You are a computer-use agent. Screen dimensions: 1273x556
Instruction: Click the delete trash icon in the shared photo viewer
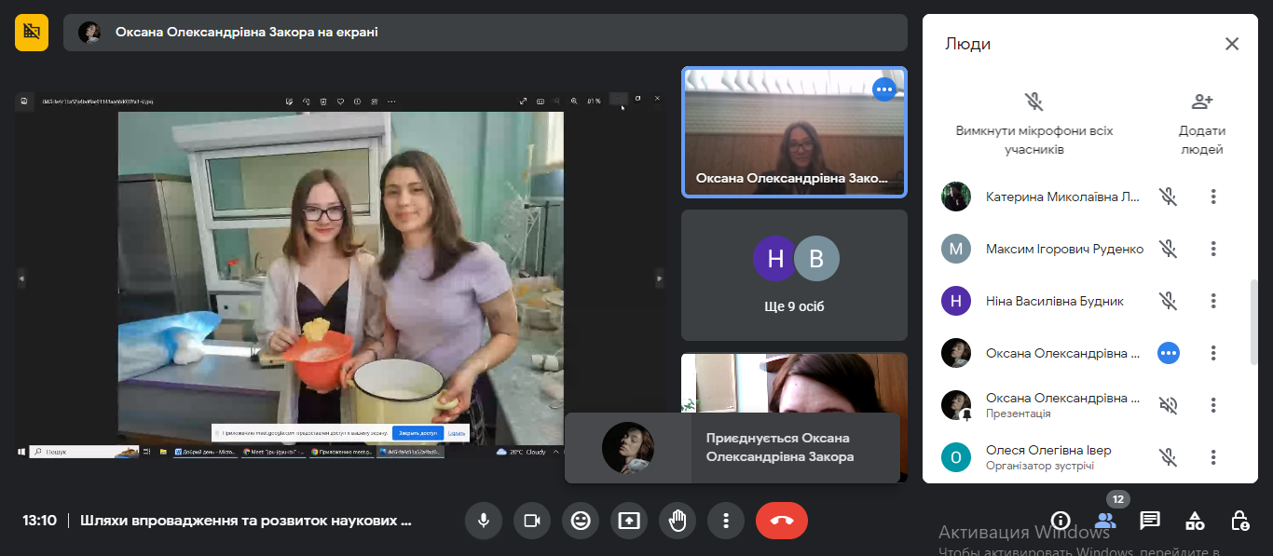coord(323,101)
